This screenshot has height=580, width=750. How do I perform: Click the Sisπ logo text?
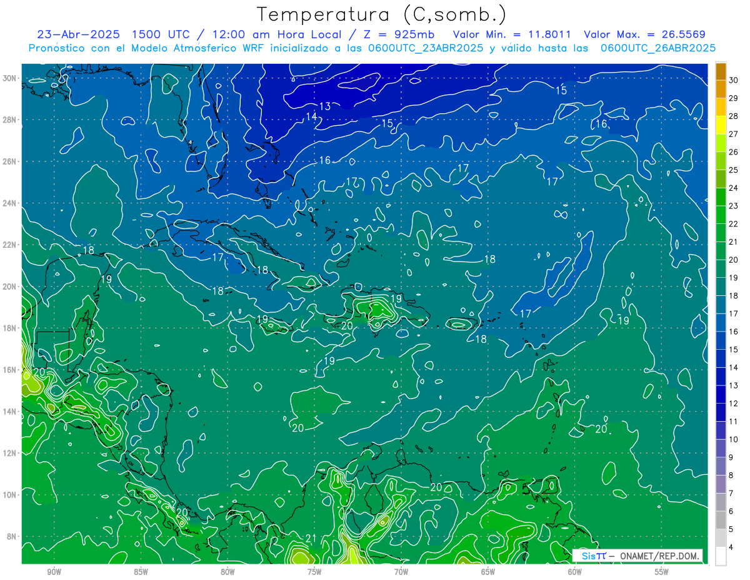tap(594, 556)
